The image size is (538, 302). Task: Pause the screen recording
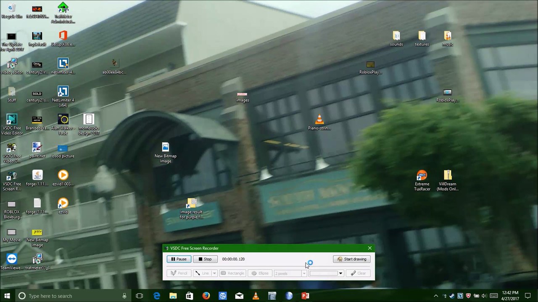179,259
